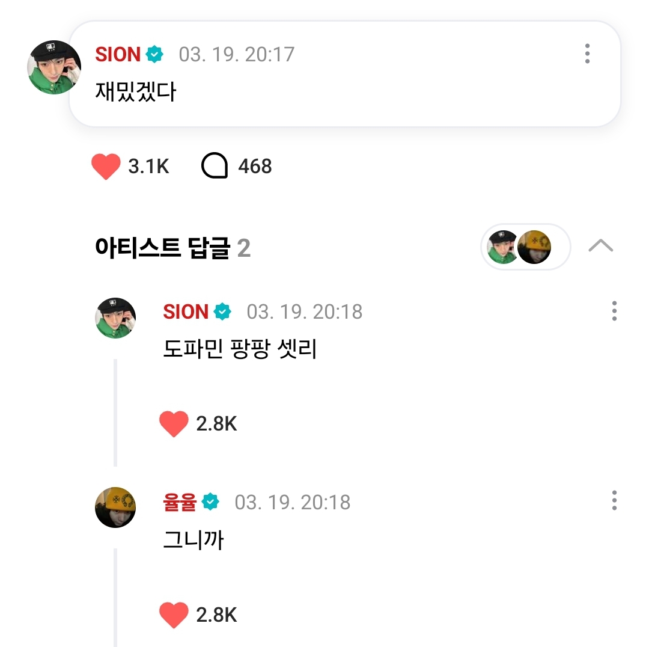Like 율율's reply '그니까'
This screenshot has height=647, width=649.
click(174, 615)
